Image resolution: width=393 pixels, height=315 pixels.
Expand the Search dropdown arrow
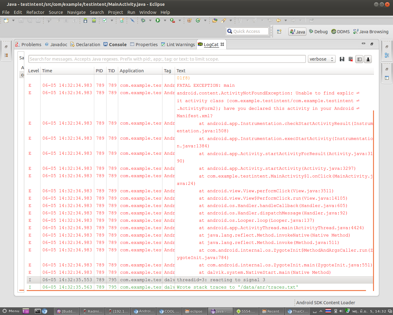(231, 20)
